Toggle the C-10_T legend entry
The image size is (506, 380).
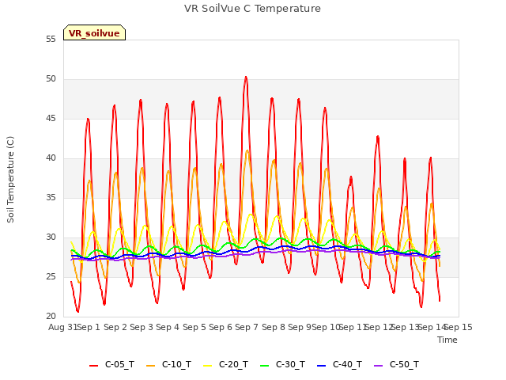tap(168, 365)
